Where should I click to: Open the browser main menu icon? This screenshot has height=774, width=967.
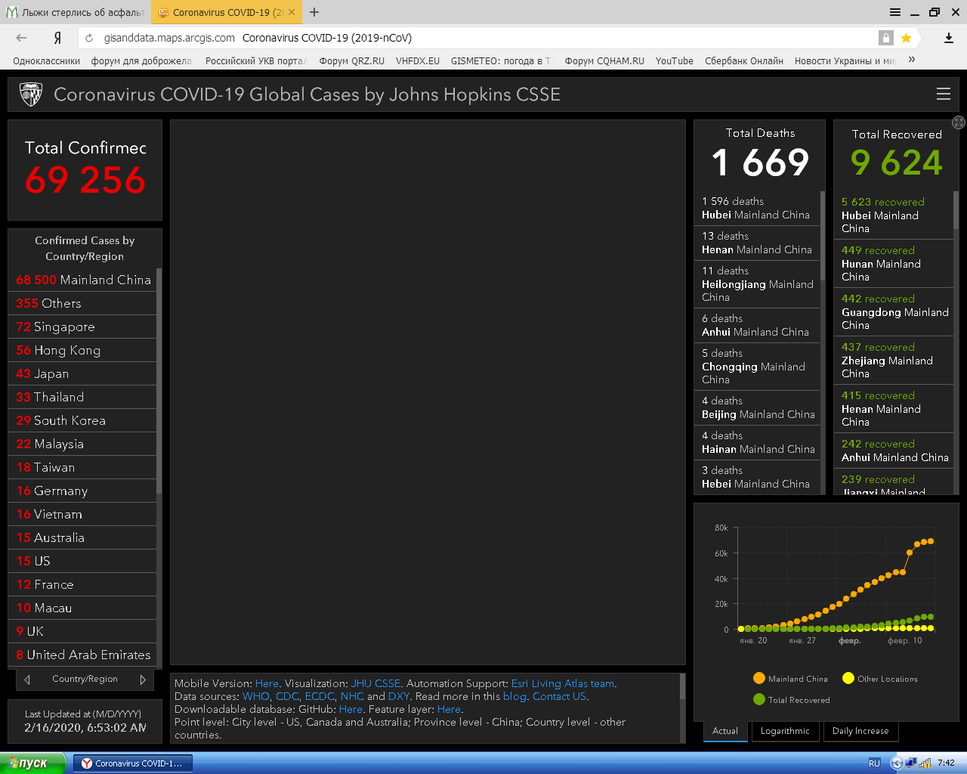(895, 12)
